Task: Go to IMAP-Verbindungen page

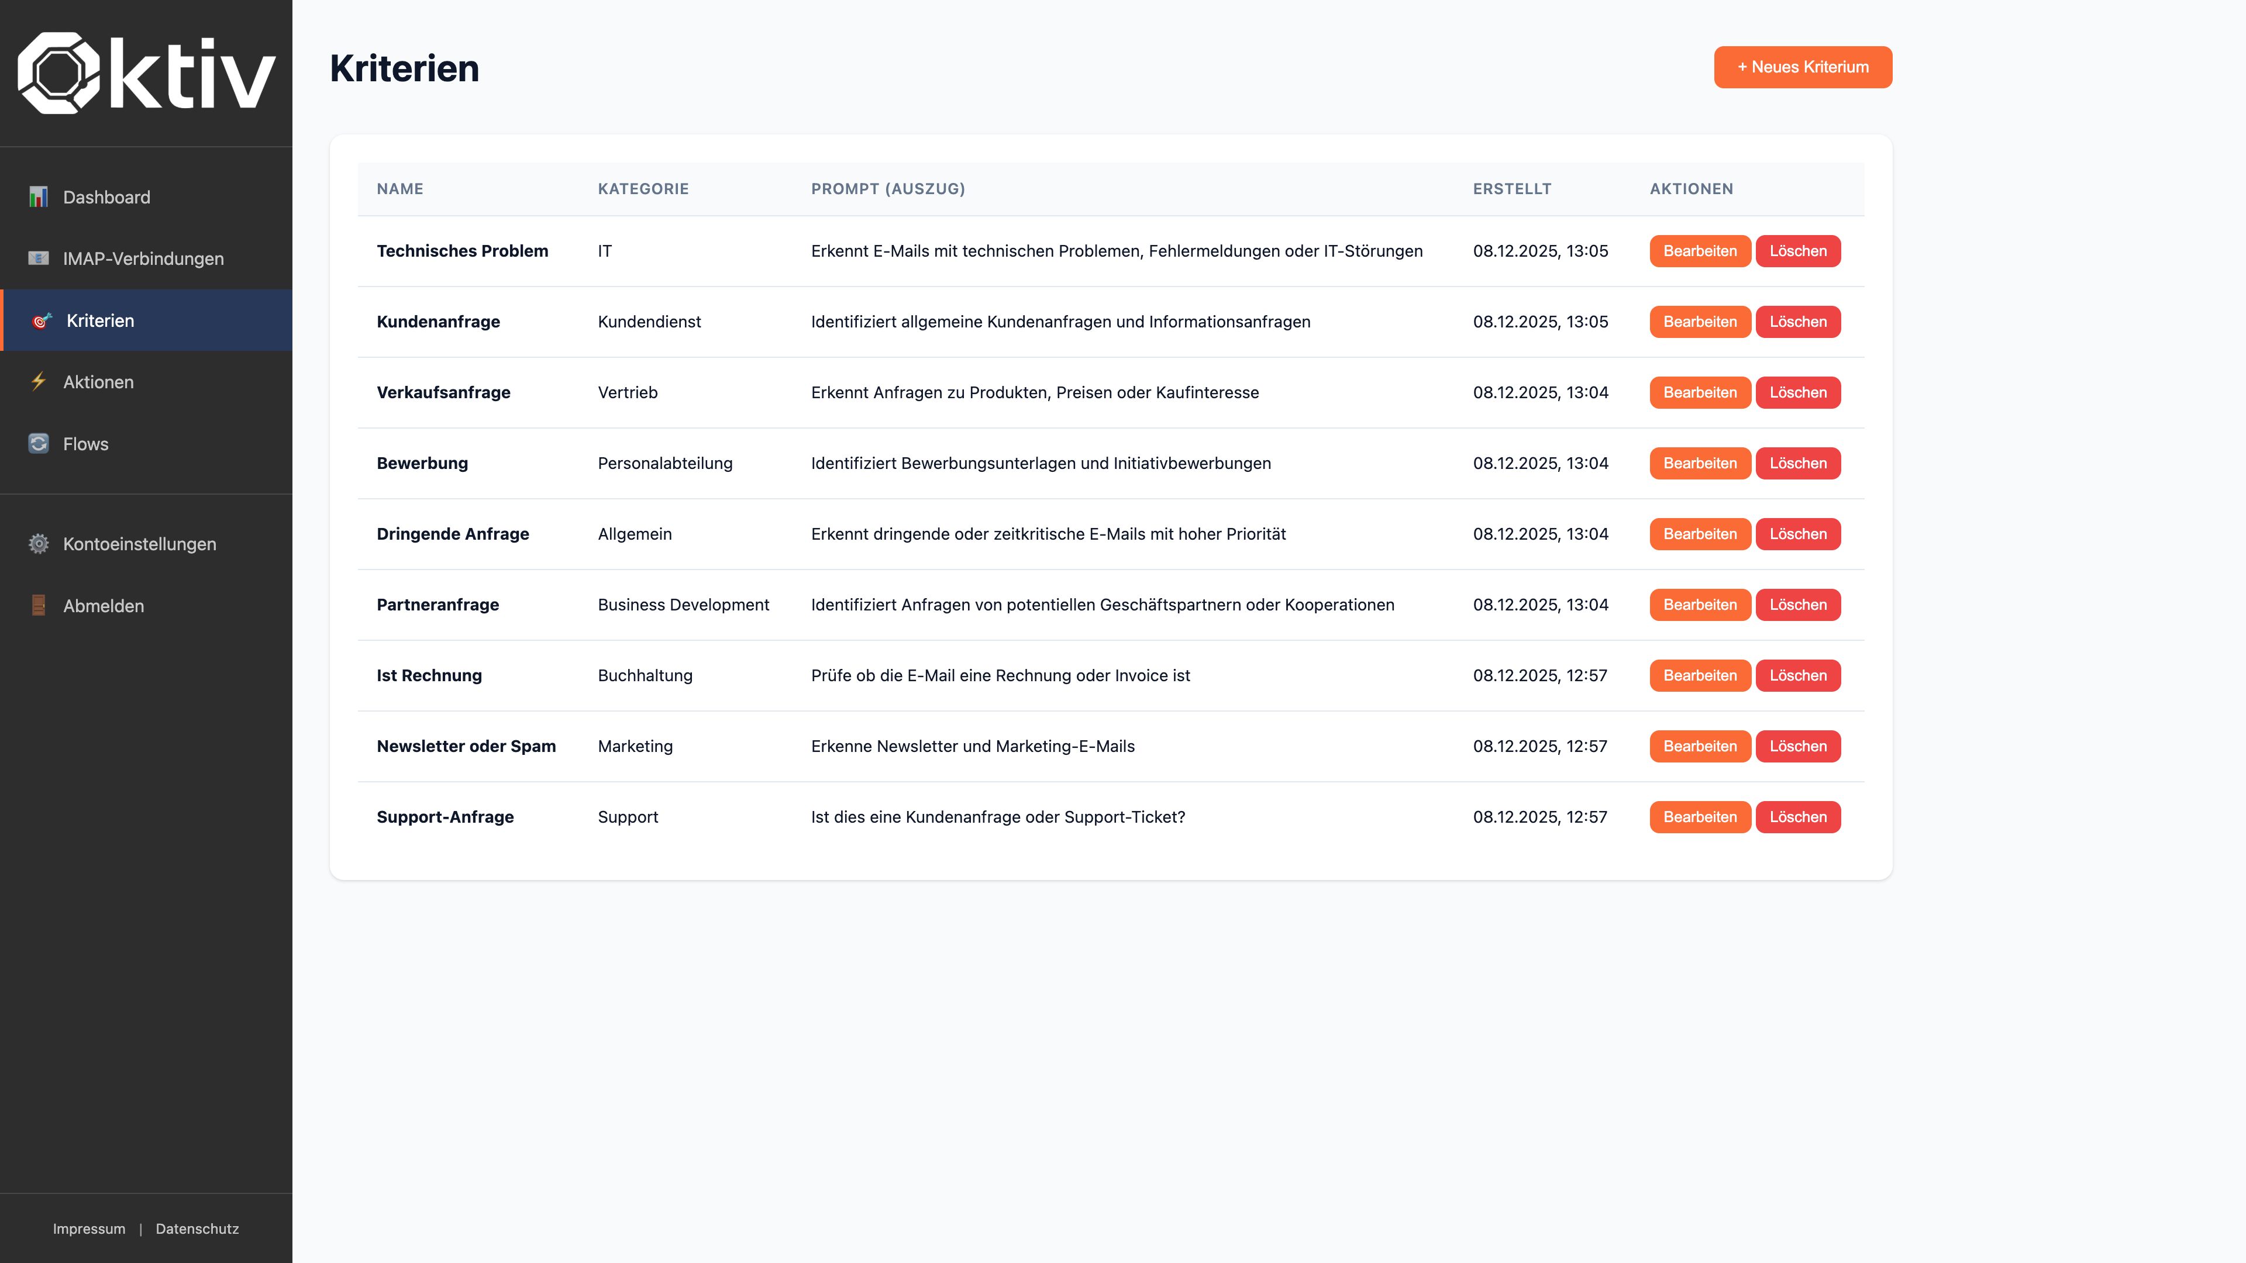Action: tap(143, 259)
